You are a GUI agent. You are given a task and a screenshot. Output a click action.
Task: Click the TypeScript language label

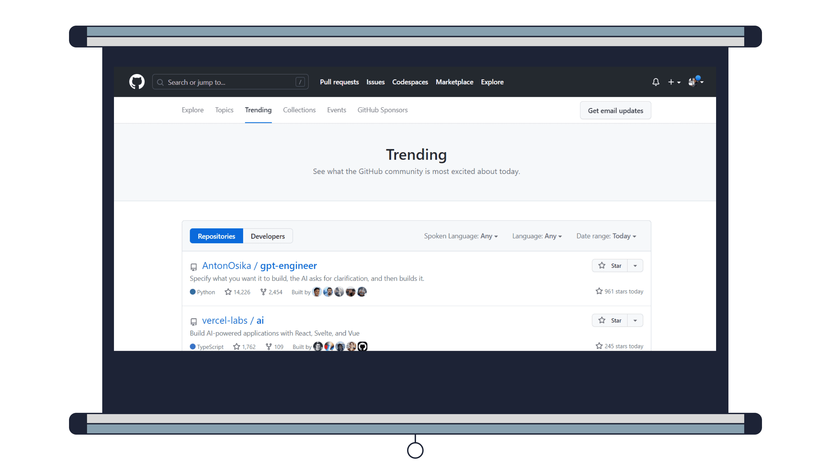206,347
